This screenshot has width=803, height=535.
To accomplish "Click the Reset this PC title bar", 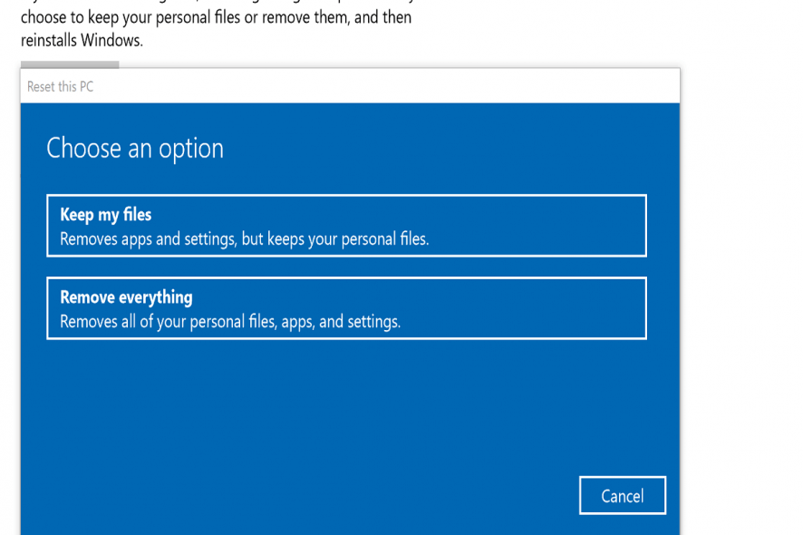I will coord(346,86).
